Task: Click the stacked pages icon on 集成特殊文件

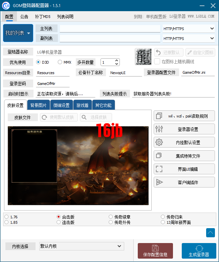Action: 159,156
